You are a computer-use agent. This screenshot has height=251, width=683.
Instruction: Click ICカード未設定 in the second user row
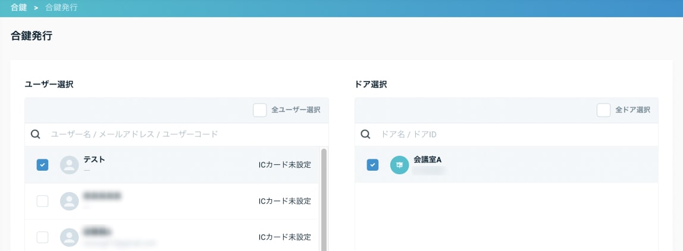tap(285, 201)
